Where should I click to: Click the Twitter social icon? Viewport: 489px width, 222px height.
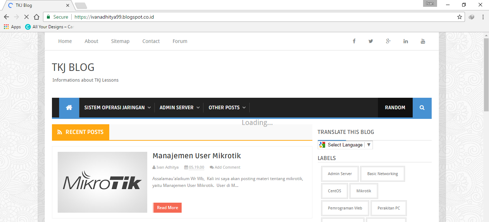click(371, 41)
